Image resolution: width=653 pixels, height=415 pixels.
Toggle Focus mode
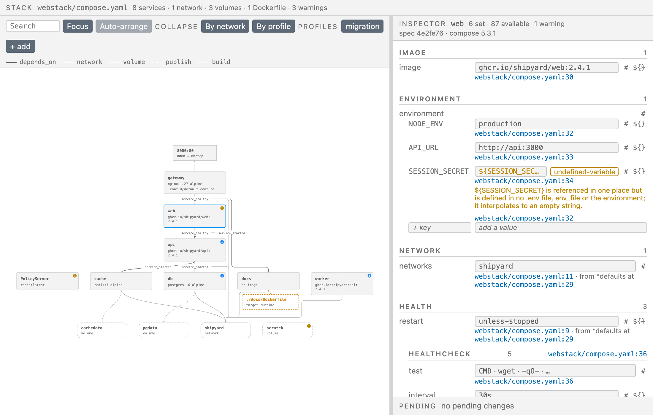click(78, 26)
